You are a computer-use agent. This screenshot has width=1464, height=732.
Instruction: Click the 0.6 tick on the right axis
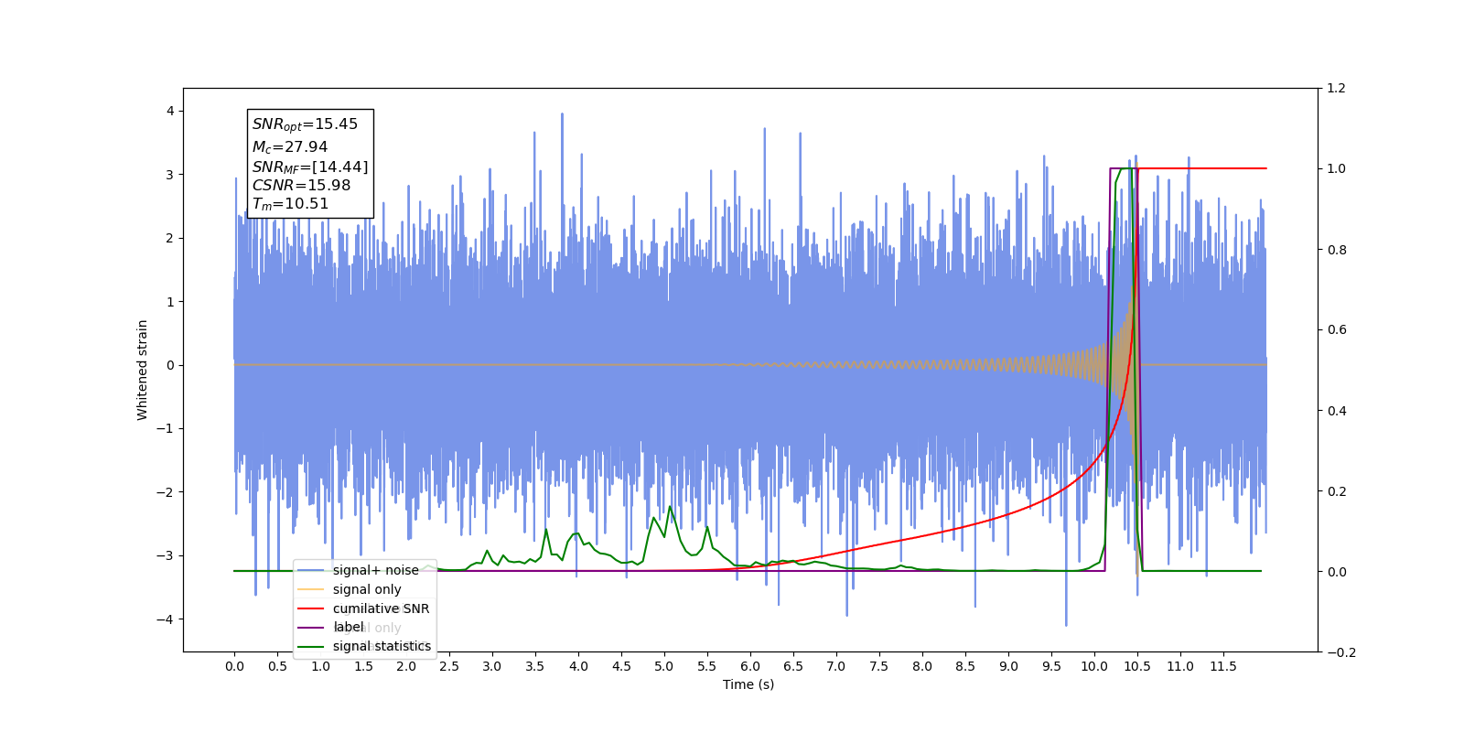pos(1337,330)
